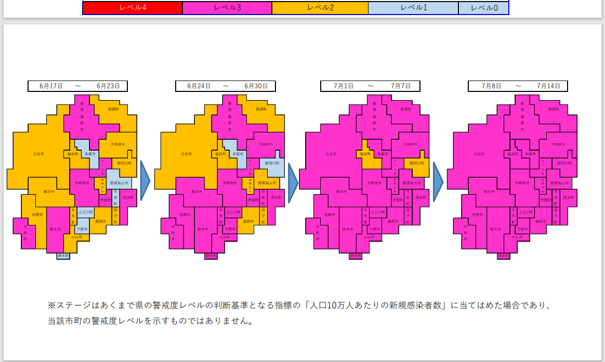The image size is (605, 362).
Task: Click the red レベル4 legend box
Action: tap(133, 8)
